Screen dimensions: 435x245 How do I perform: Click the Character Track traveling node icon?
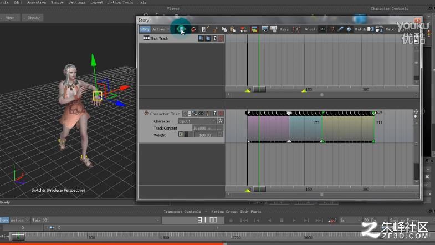(207, 114)
